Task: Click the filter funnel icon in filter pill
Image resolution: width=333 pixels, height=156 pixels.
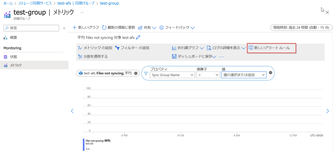Action: (x=146, y=74)
